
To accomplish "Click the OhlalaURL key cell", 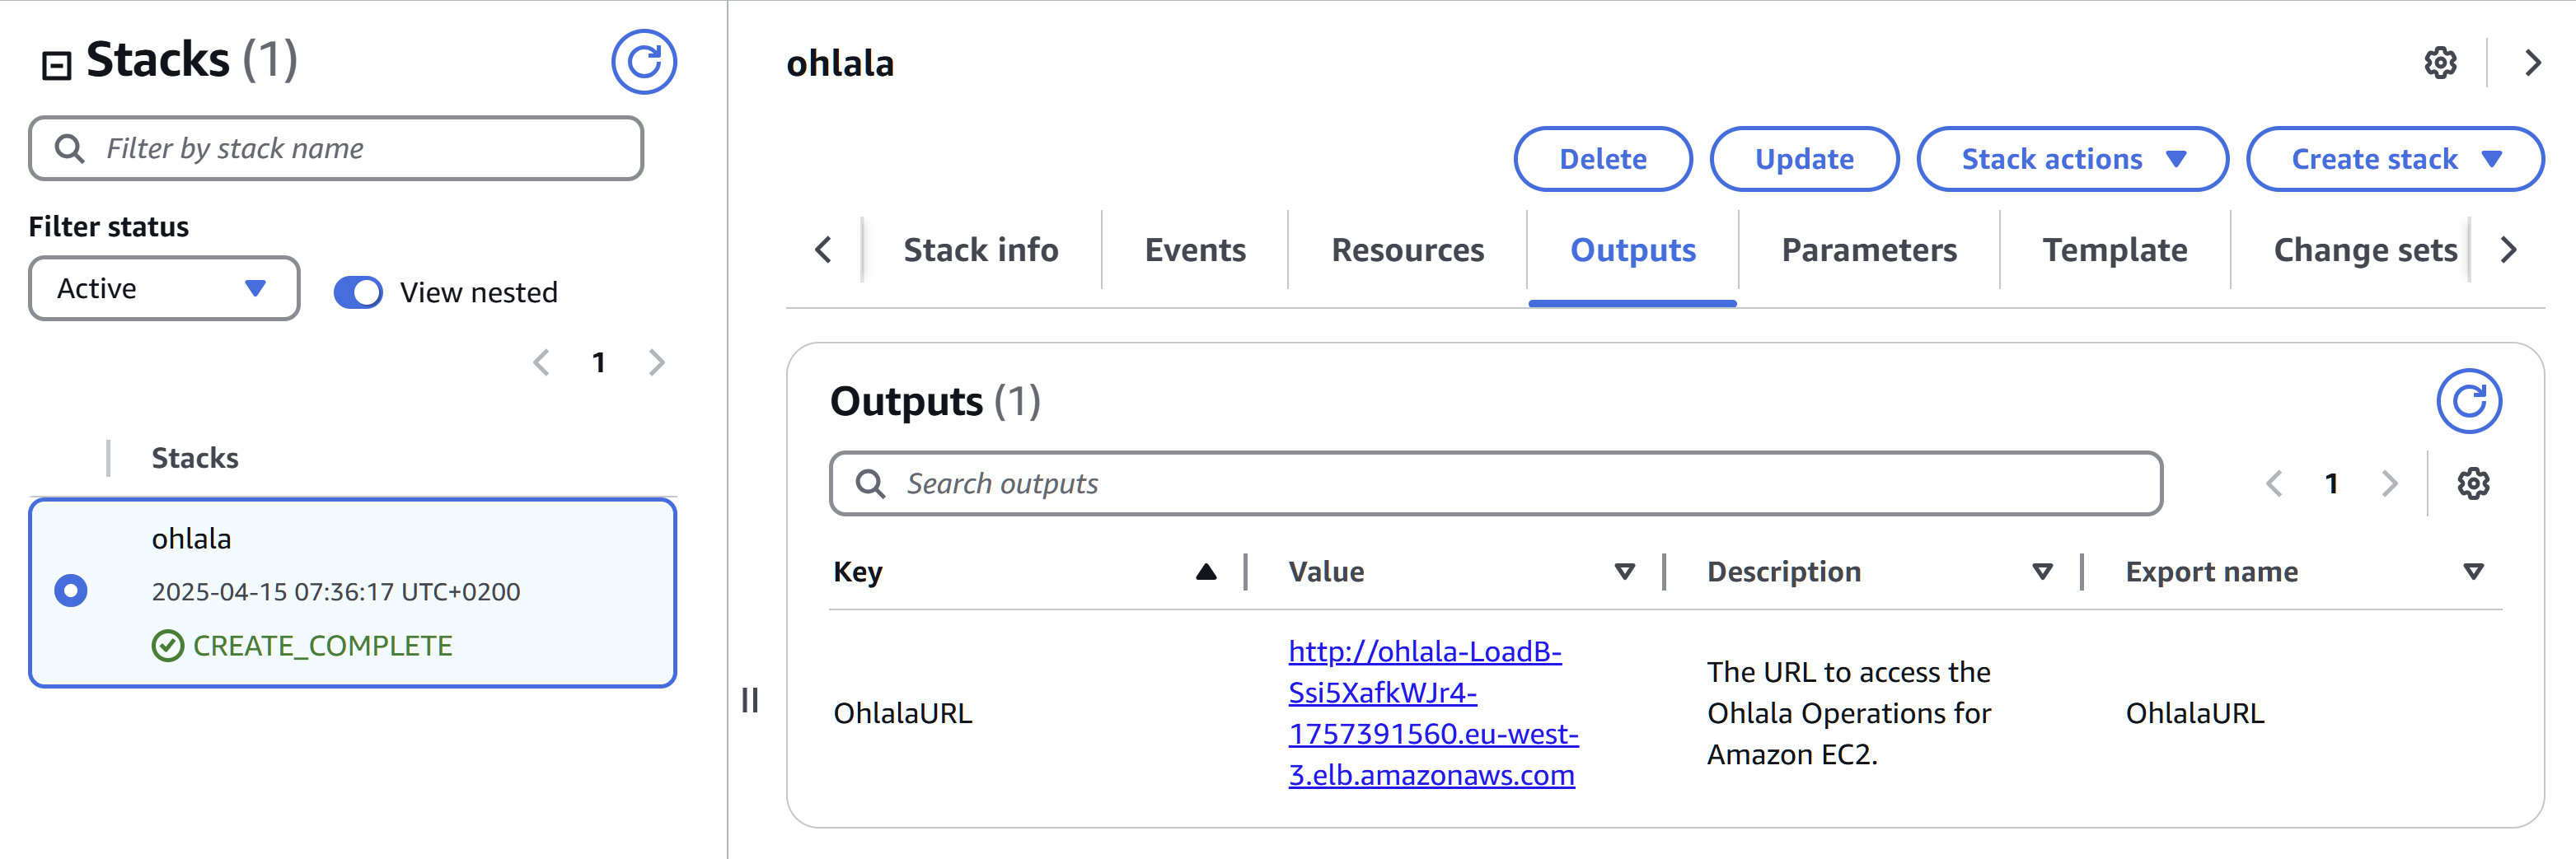I will coord(902,714).
